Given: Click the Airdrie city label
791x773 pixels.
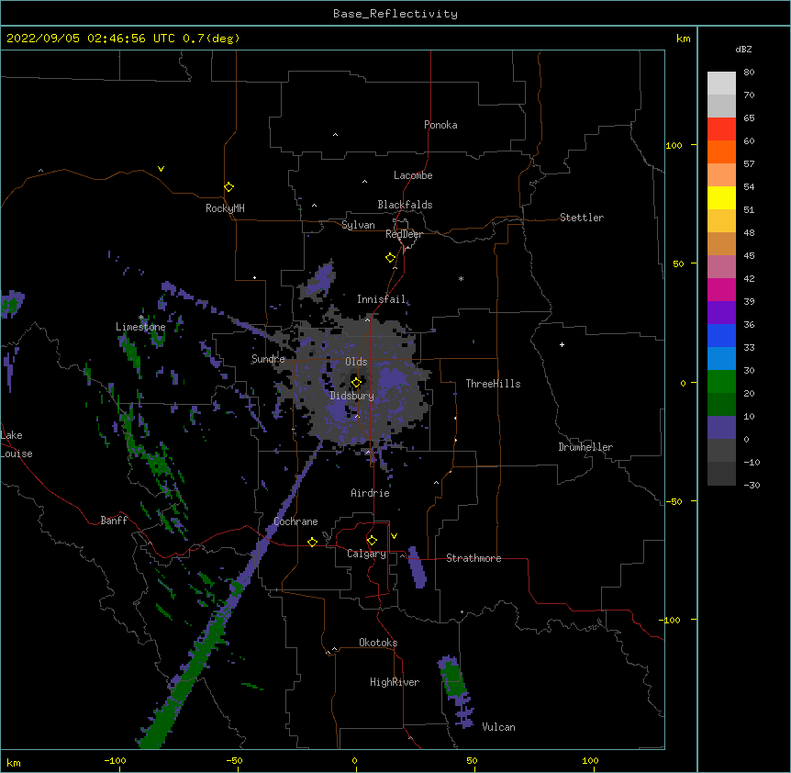Looking at the screenshot, I should point(370,493).
